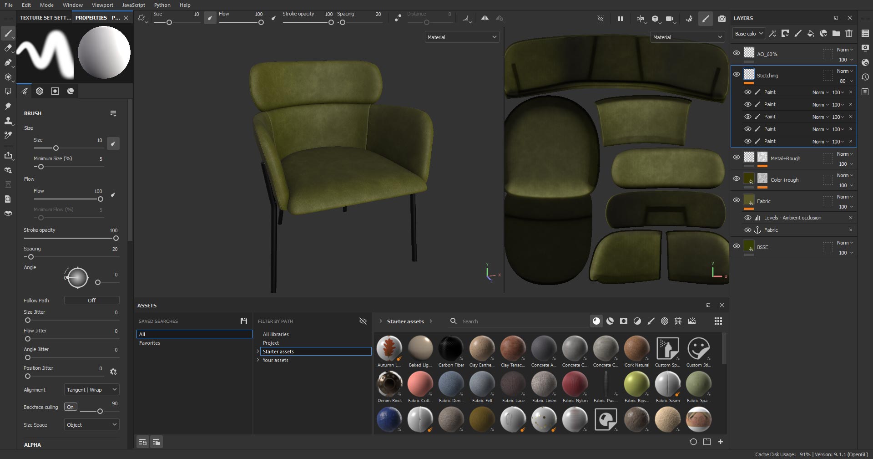This screenshot has height=459, width=873.
Task: Expand the Your assets tree item
Action: tap(258, 360)
